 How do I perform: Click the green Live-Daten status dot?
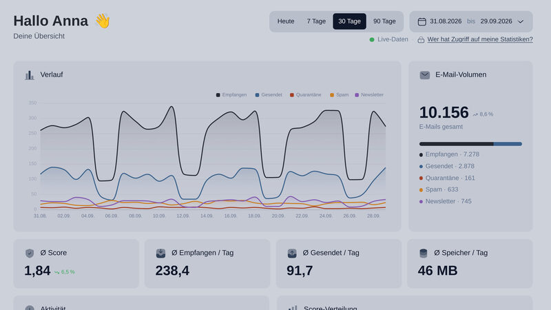pyautogui.click(x=372, y=40)
